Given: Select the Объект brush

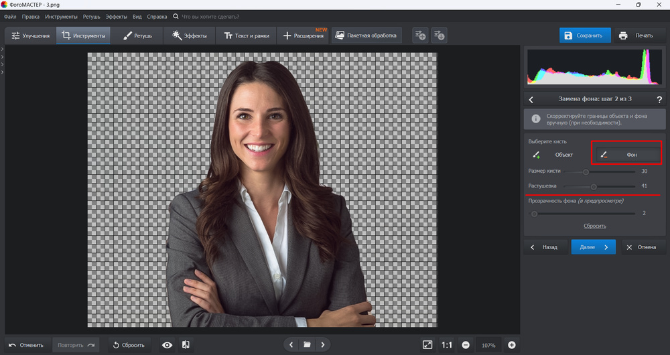Looking at the screenshot, I should tap(556, 155).
